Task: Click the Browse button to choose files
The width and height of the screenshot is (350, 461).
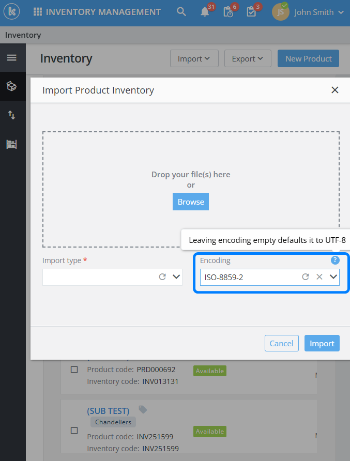Action: pyautogui.click(x=191, y=202)
